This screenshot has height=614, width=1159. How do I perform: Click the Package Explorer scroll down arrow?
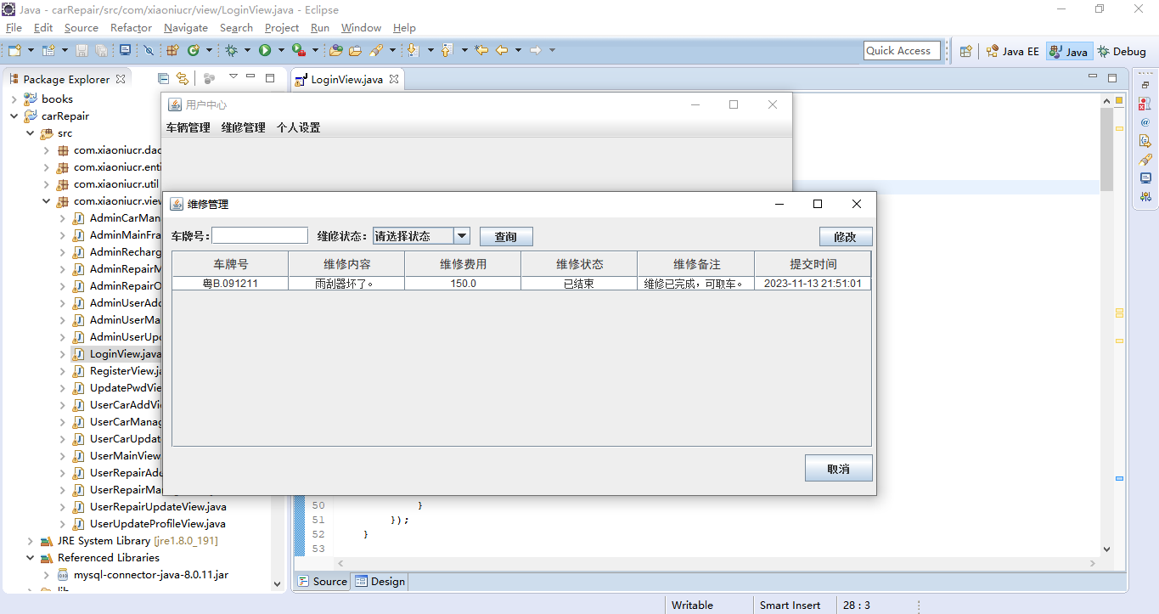click(x=277, y=584)
